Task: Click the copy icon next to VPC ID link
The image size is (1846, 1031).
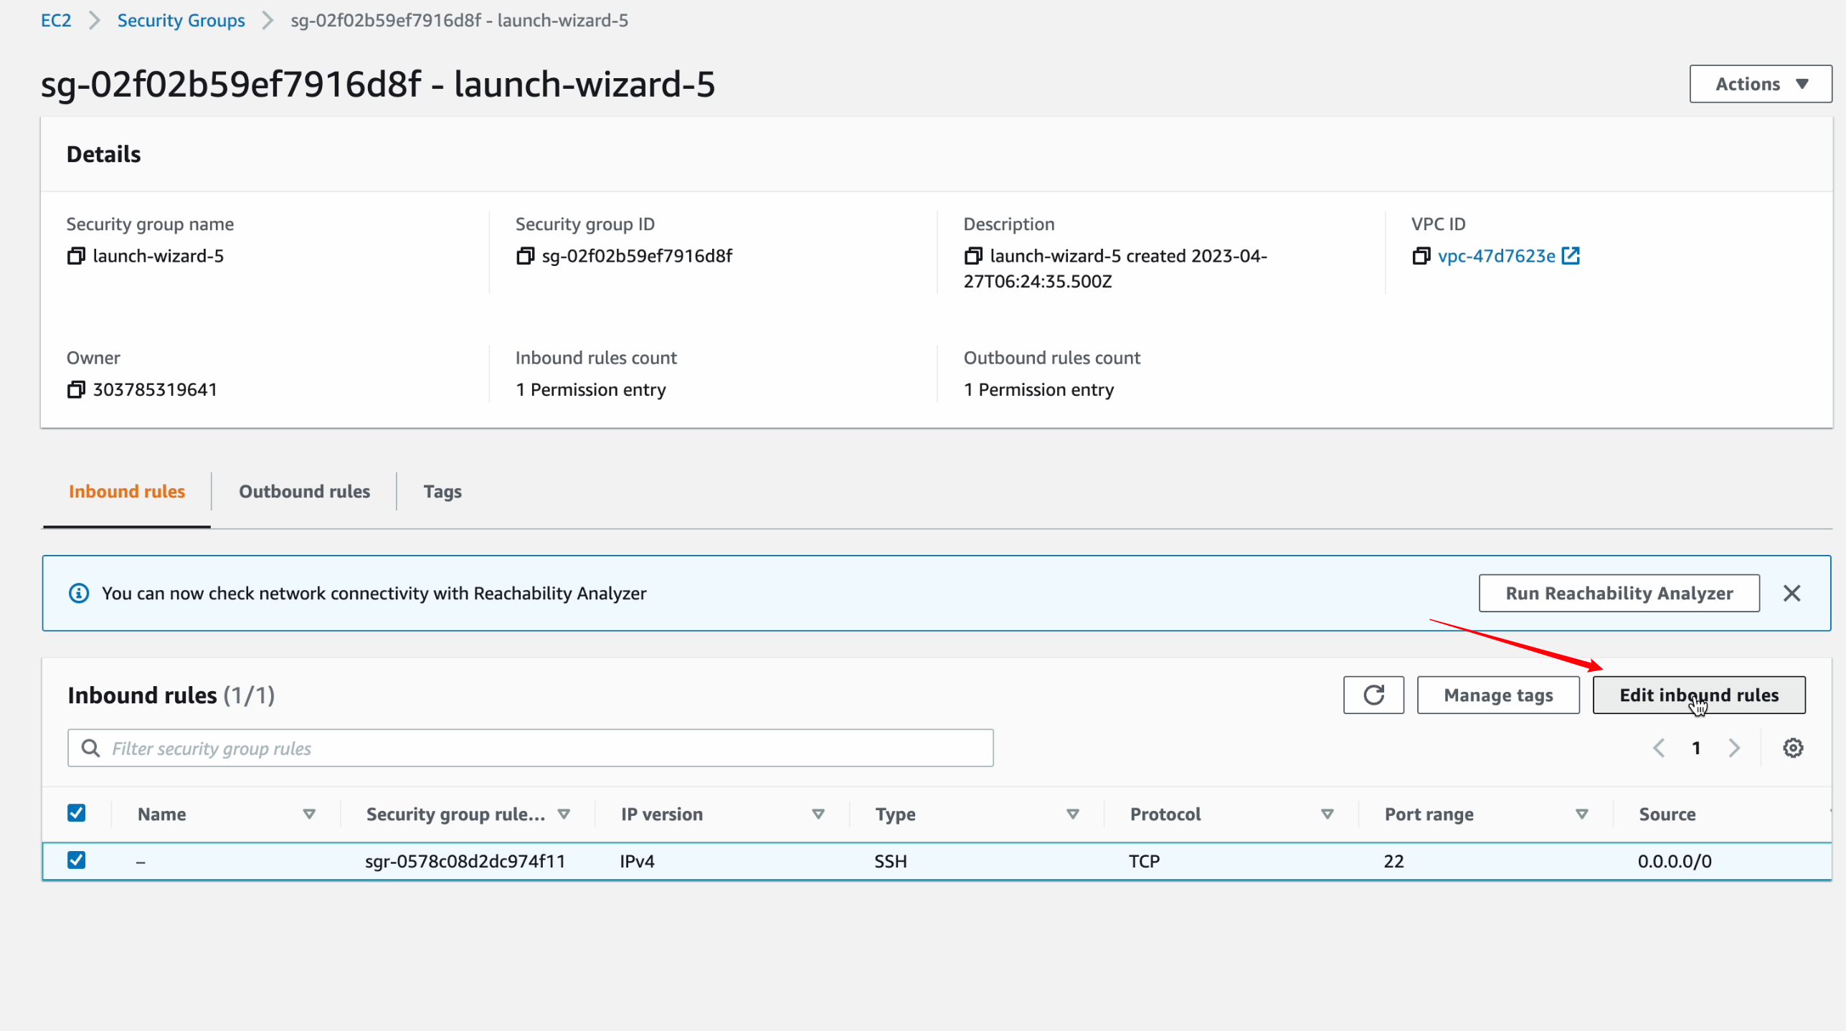Action: tap(1421, 255)
